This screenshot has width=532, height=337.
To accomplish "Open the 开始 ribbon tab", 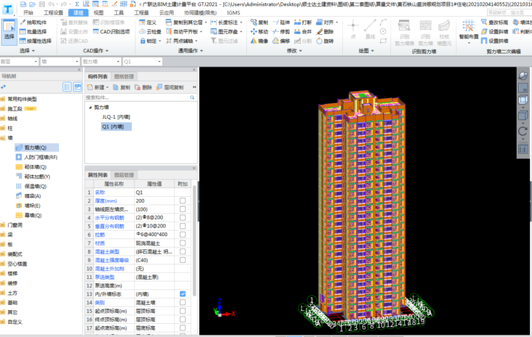I will pos(28,12).
